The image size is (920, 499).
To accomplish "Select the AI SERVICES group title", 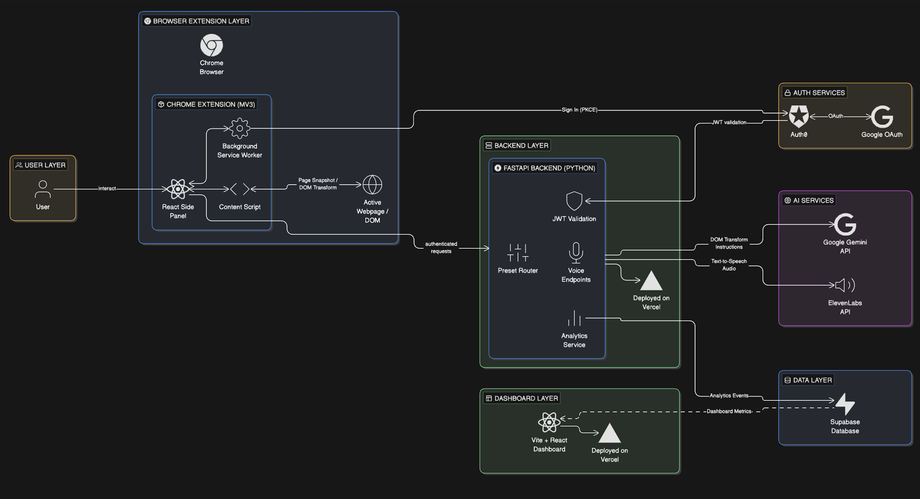I will pos(813,200).
